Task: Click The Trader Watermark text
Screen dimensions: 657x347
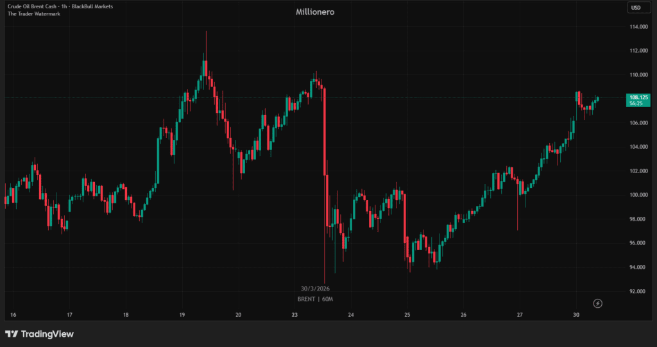Action: [x=35, y=14]
